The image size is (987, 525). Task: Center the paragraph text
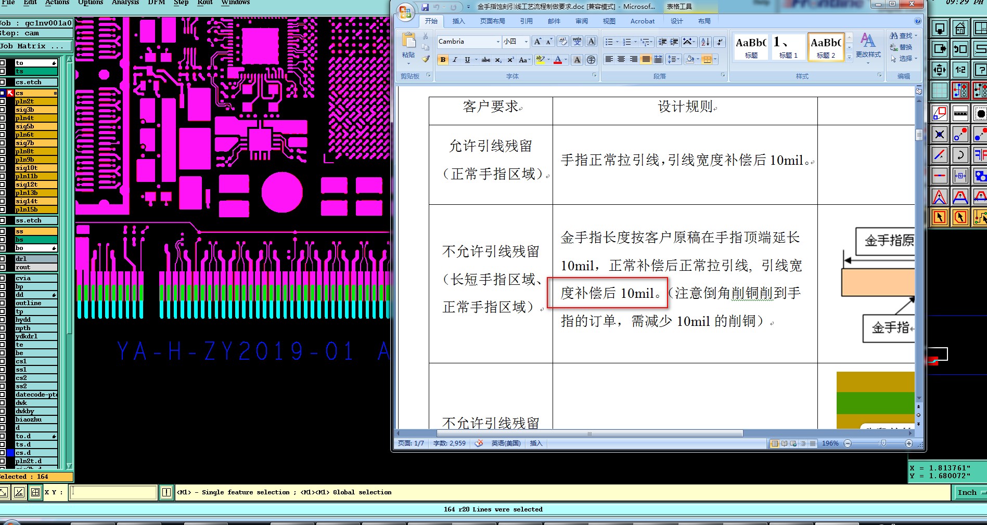(x=621, y=60)
